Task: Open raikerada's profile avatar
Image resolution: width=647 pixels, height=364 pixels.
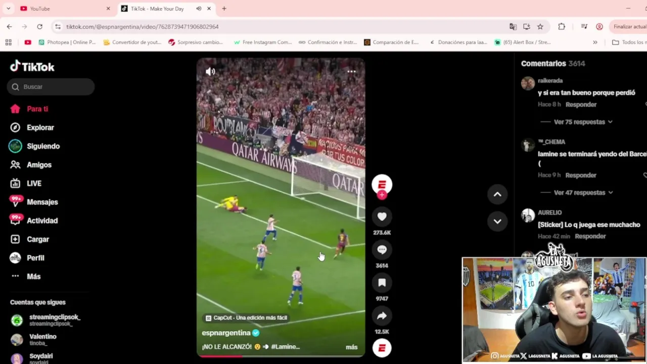Action: [528, 83]
